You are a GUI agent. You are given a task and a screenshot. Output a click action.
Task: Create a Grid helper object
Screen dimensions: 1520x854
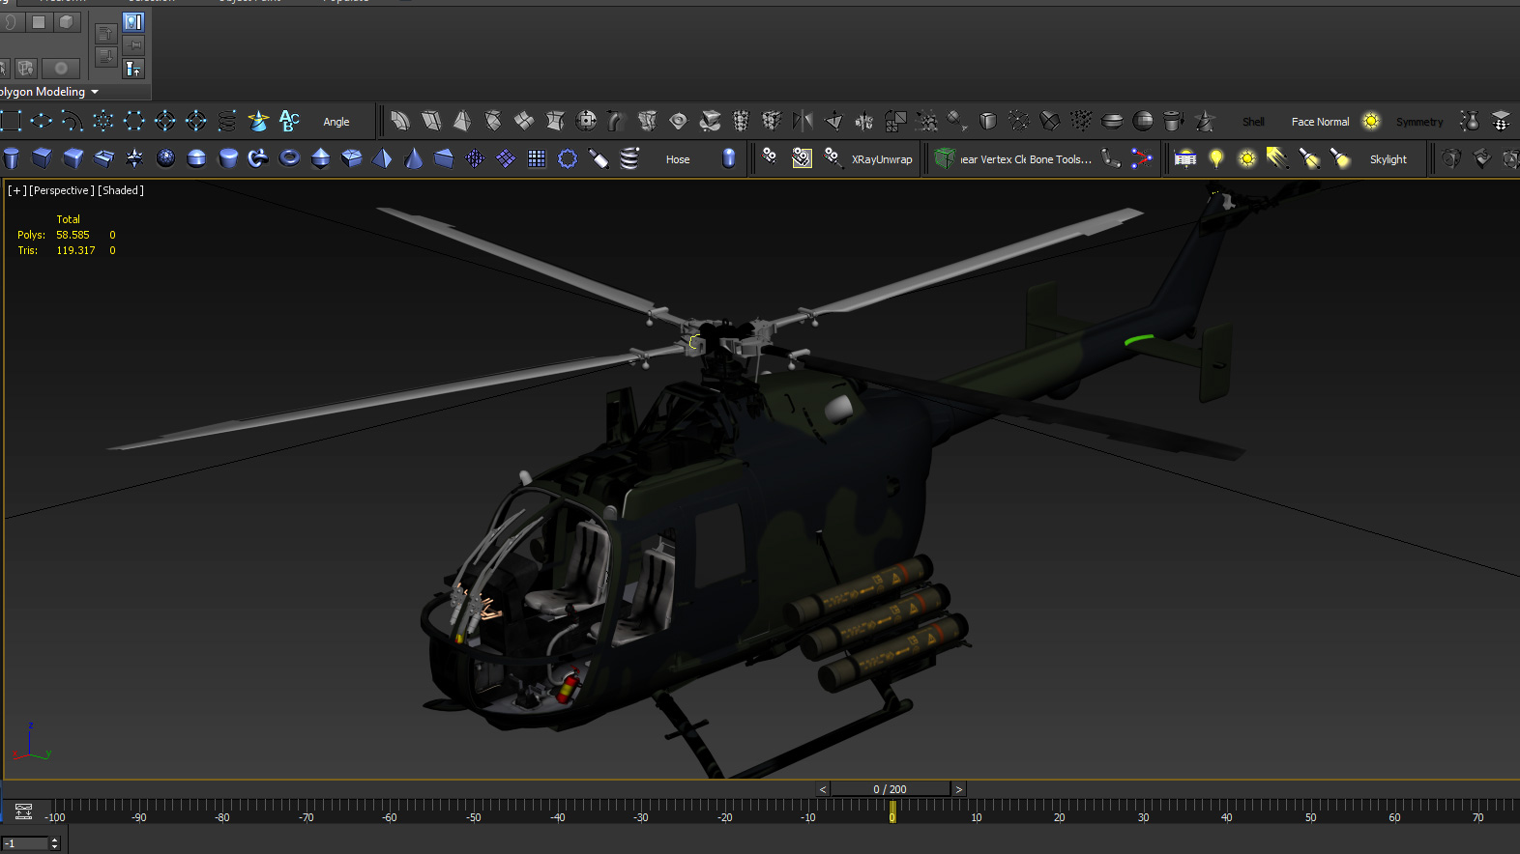(538, 158)
